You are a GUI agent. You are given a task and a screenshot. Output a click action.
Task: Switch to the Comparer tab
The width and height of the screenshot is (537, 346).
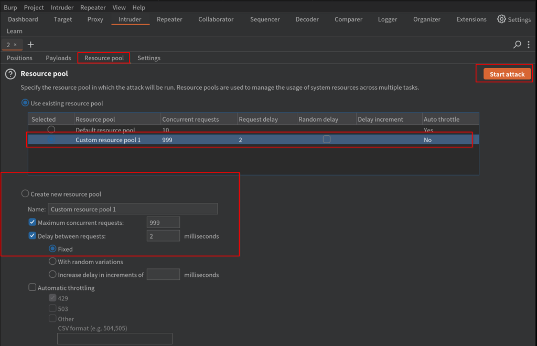(348, 19)
